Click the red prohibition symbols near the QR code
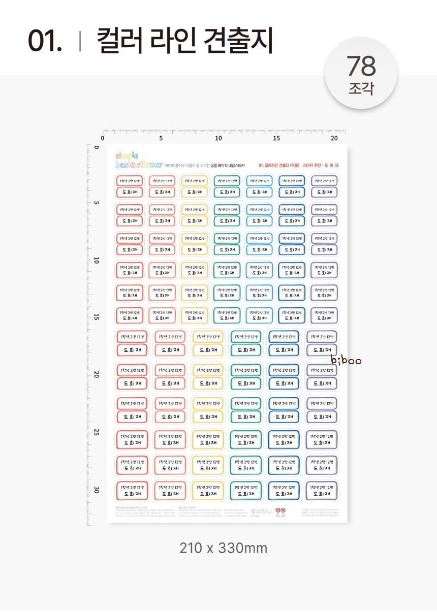The height and width of the screenshot is (612, 437). click(280, 509)
